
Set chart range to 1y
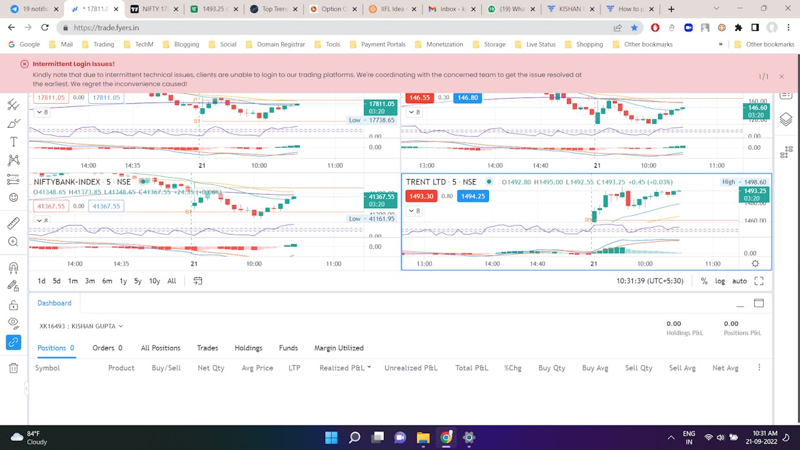[123, 281]
